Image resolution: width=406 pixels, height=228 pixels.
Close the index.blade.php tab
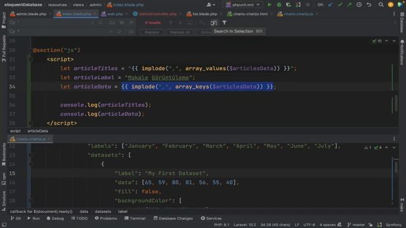[x=95, y=14]
